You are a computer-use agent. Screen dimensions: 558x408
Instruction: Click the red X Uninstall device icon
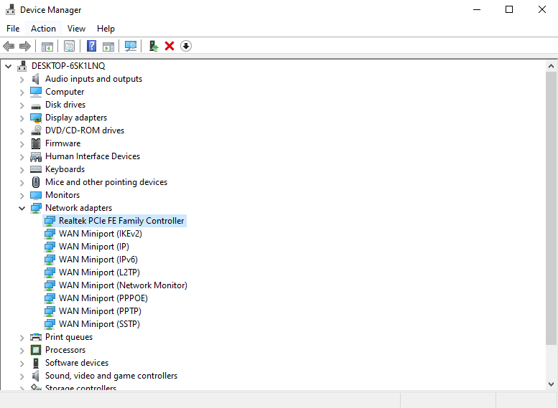tap(169, 46)
